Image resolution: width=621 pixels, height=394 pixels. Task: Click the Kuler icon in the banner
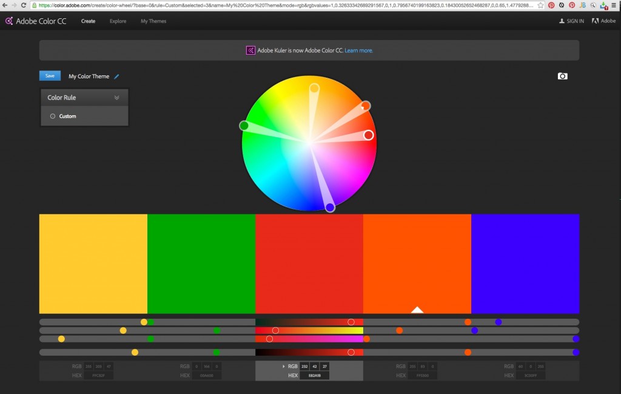[x=250, y=50]
